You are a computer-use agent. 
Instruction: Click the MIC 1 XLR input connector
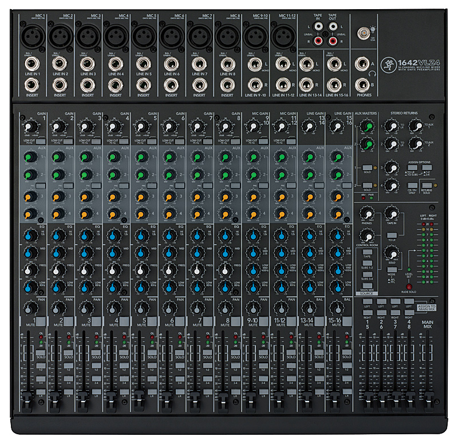pos(33,36)
